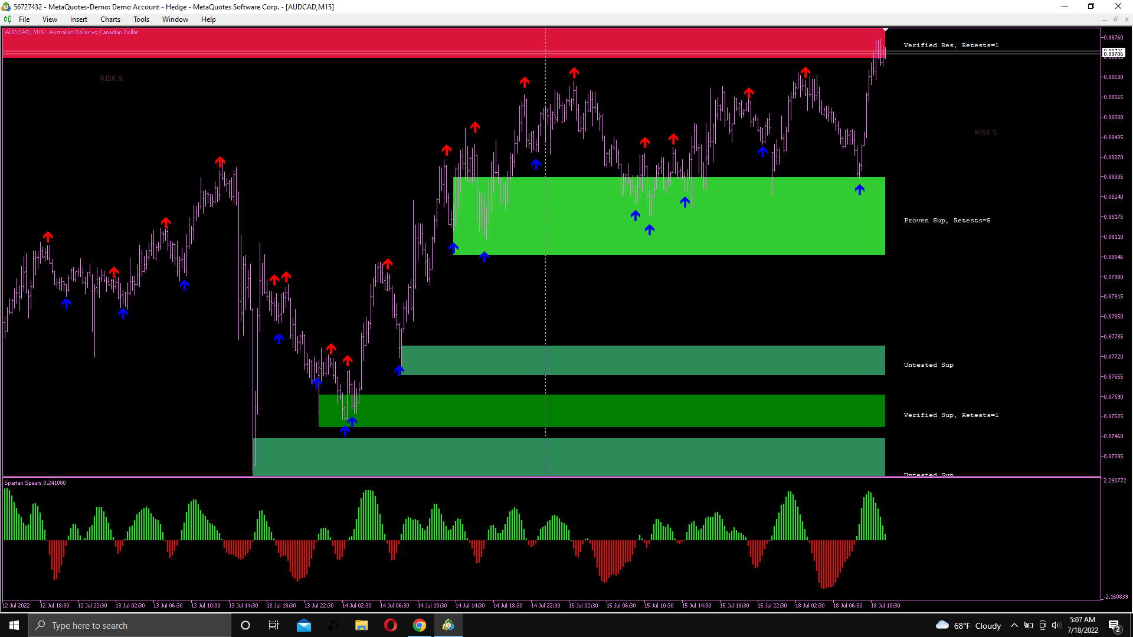Open the Tools menu
The width and height of the screenshot is (1133, 637).
coord(141,19)
